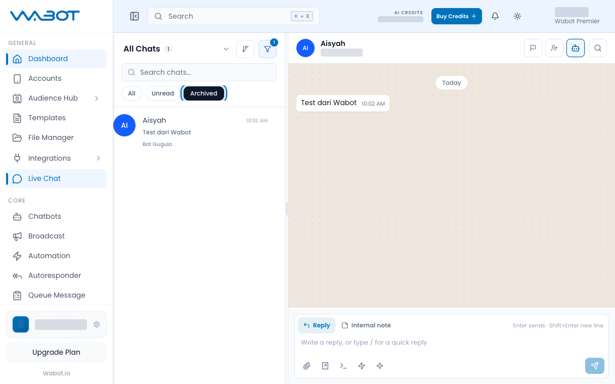Viewport: 615px width, 384px height.
Task: Open the notifications bell
Action: pos(495,16)
